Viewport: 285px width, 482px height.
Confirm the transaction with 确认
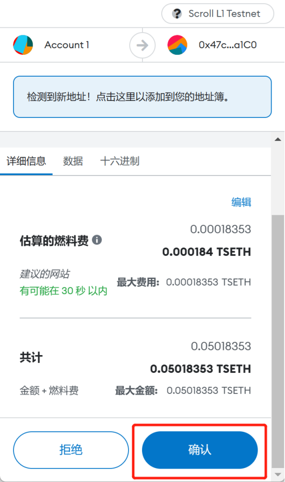pyautogui.click(x=200, y=450)
